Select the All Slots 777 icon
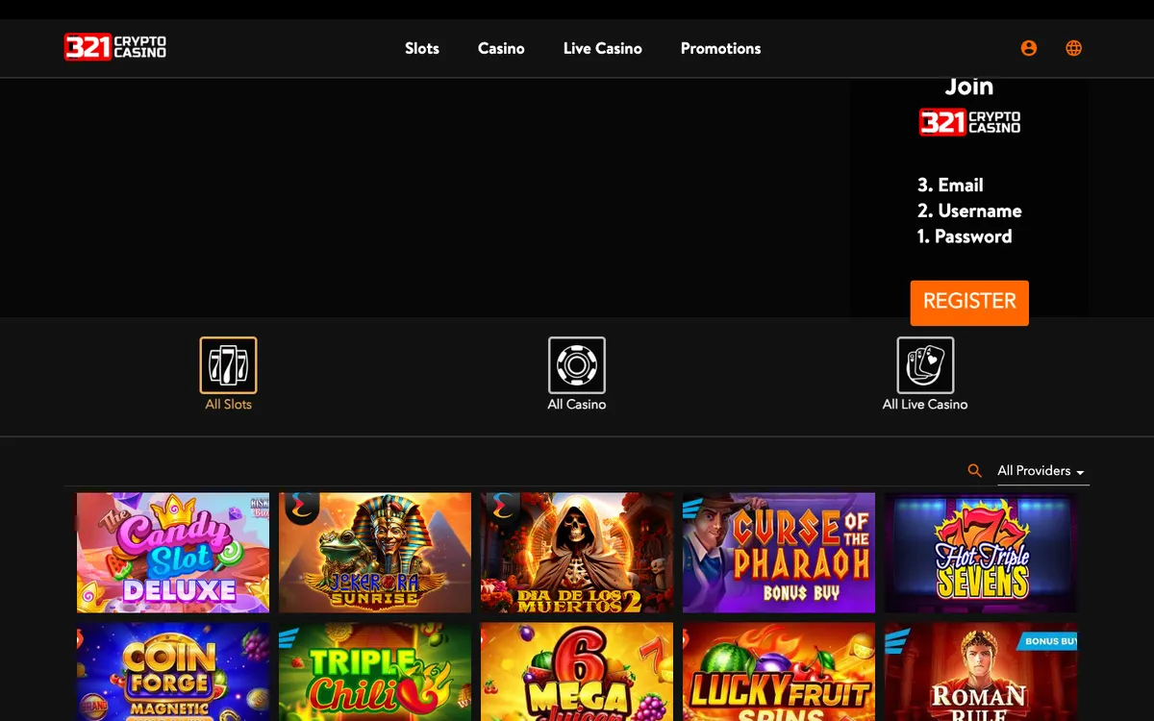 229,365
